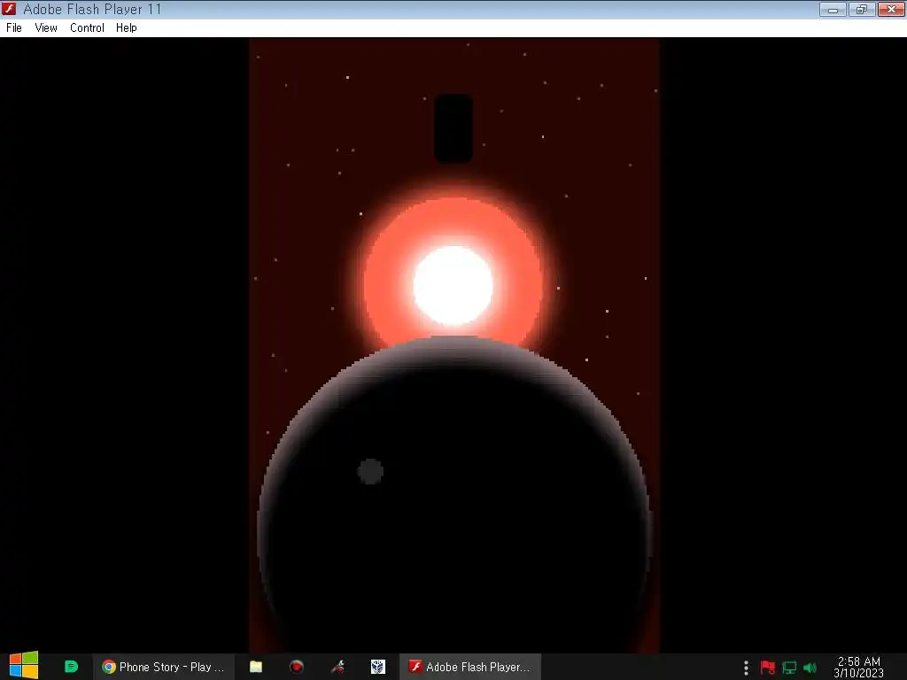Click the dark phone silhouette above sun
The image size is (907, 680).
click(x=453, y=128)
